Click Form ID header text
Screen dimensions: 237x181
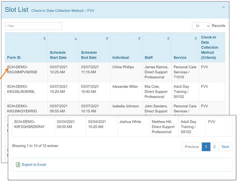(14, 57)
